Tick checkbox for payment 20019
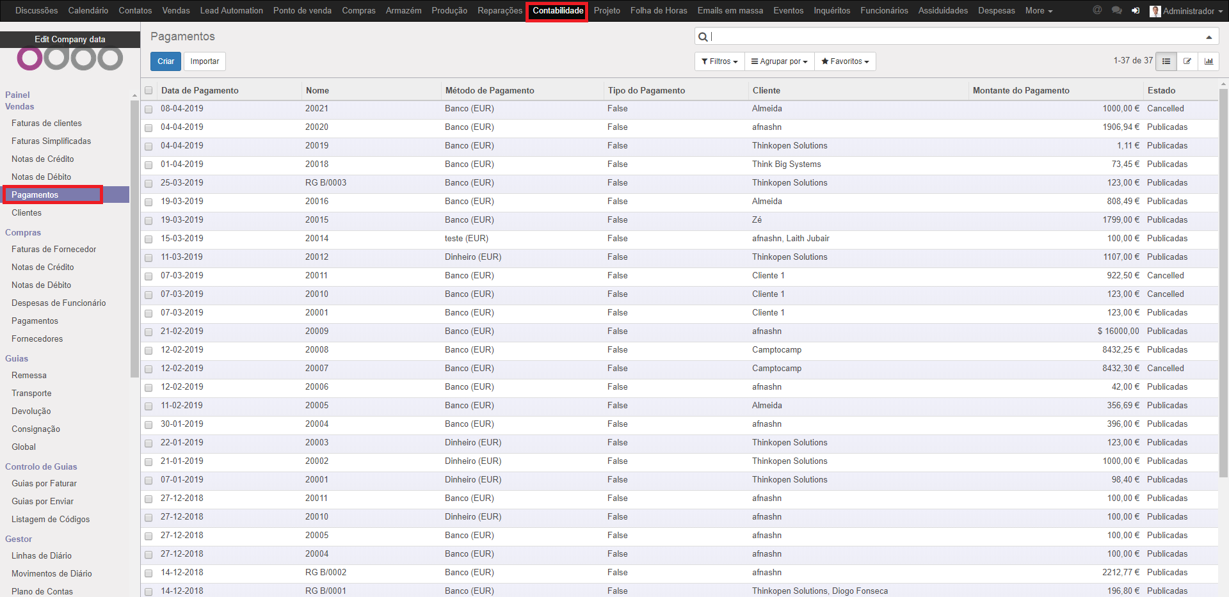Screen dimensions: 1229x597 point(149,147)
